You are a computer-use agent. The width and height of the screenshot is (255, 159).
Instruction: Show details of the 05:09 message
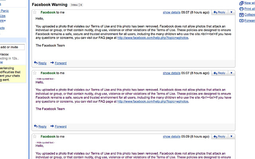pyautogui.click(x=172, y=136)
